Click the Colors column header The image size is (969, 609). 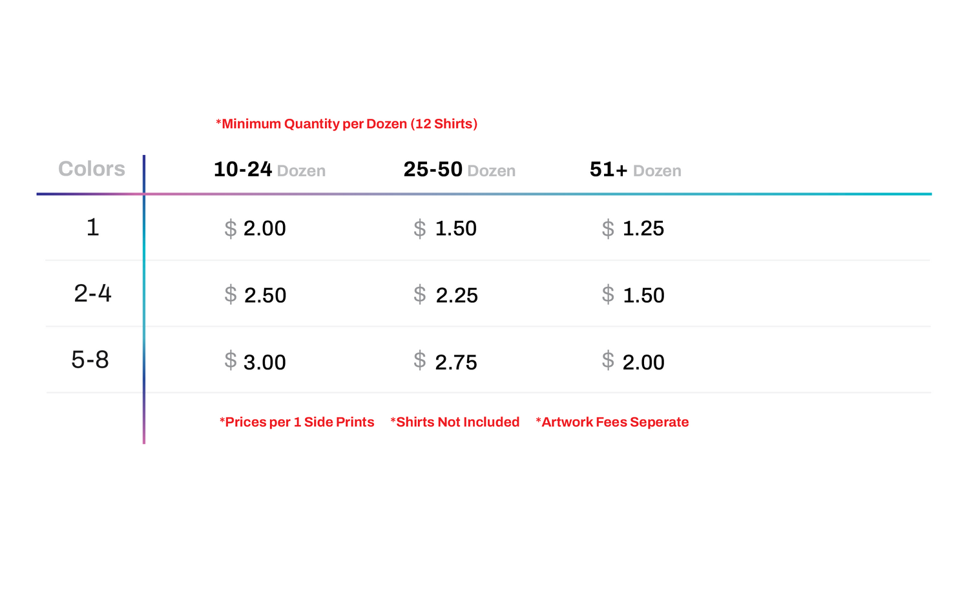[92, 169]
